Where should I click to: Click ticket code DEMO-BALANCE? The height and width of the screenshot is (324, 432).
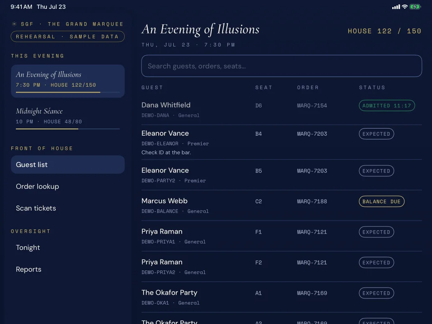pyautogui.click(x=160, y=211)
